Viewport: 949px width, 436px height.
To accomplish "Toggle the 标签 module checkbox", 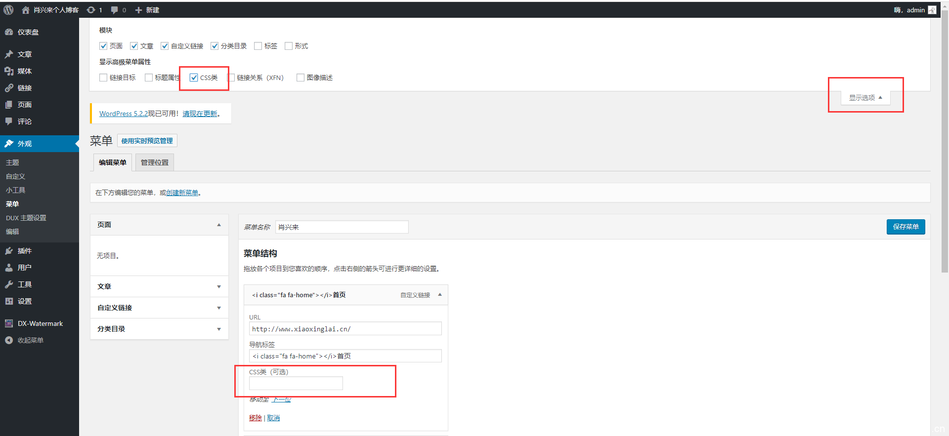I will pyautogui.click(x=258, y=46).
